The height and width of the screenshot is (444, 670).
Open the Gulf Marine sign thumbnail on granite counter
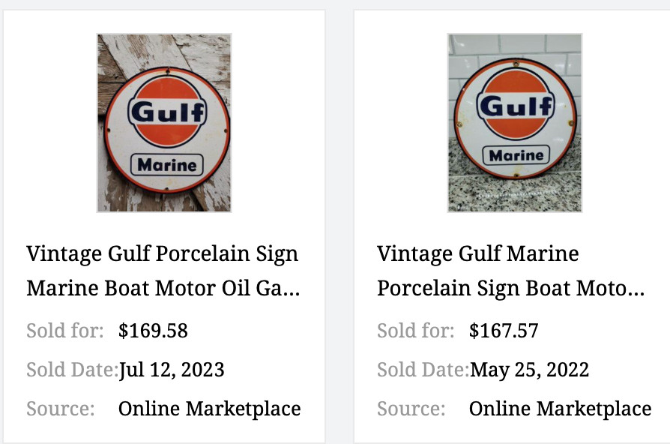514,123
